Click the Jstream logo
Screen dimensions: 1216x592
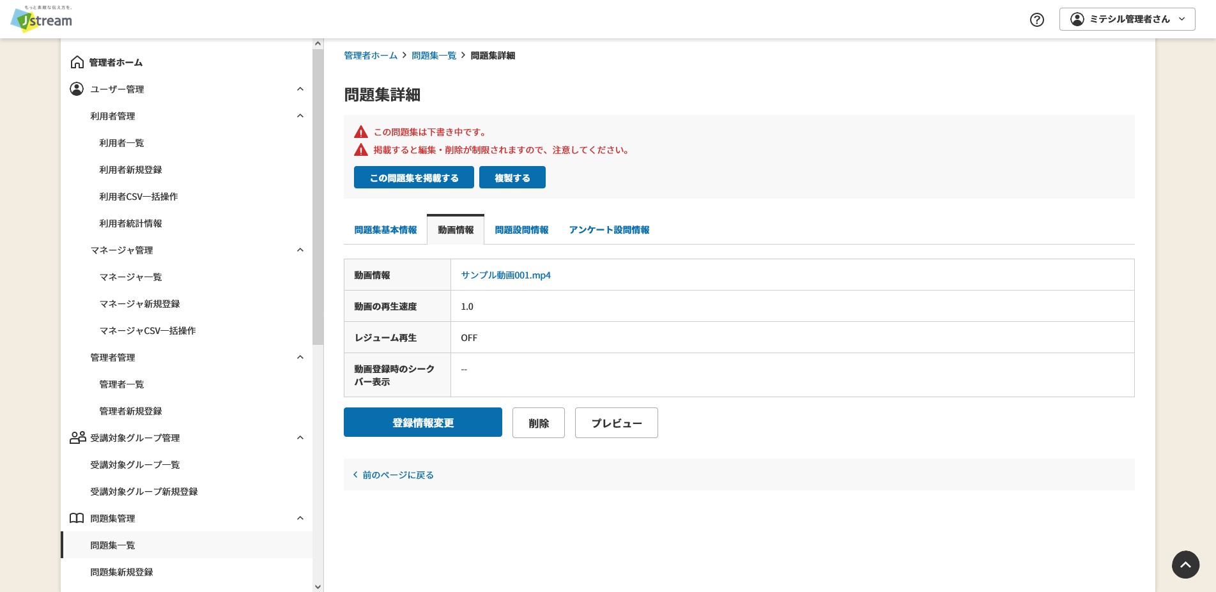click(x=42, y=19)
